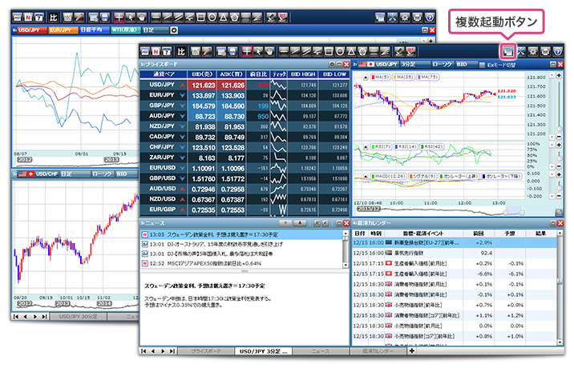
Task: Open settings gear in the front window toolbar
Action: 533,51
